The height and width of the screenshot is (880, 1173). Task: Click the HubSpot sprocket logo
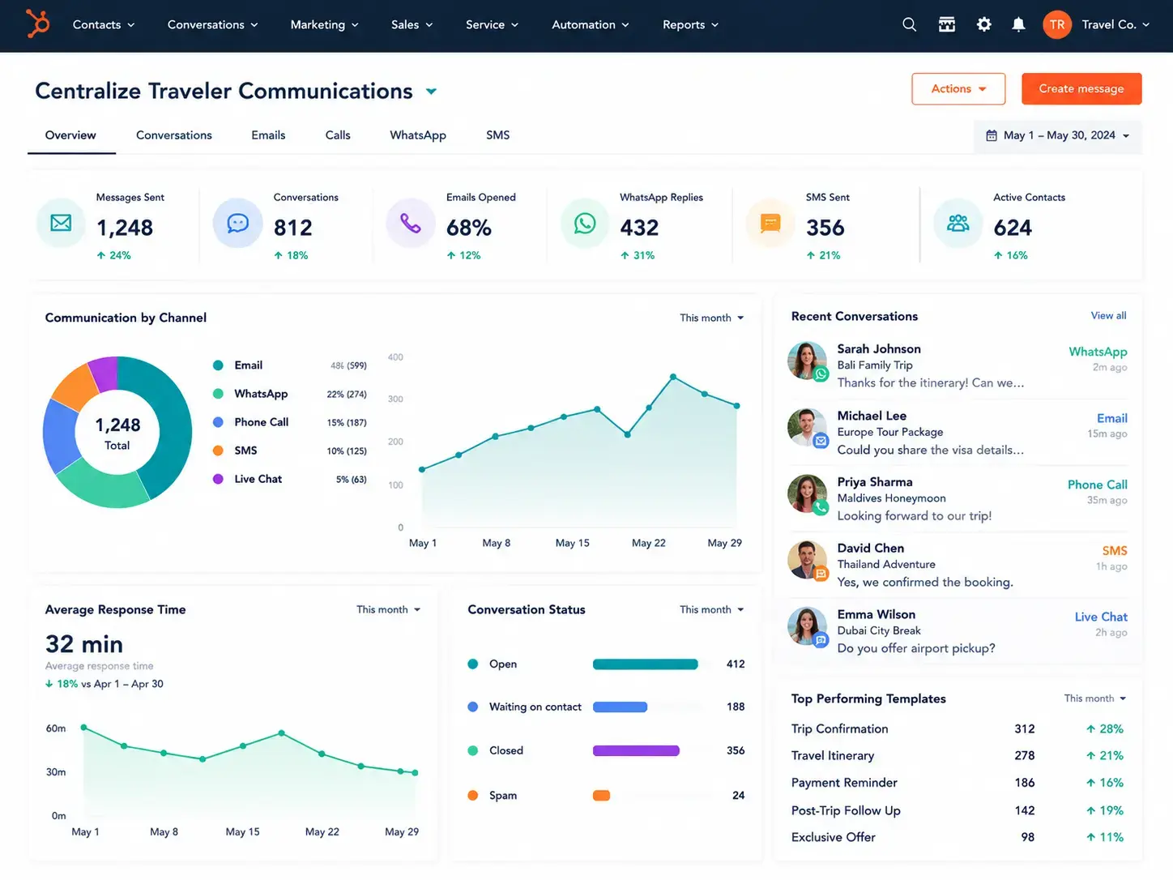point(37,23)
